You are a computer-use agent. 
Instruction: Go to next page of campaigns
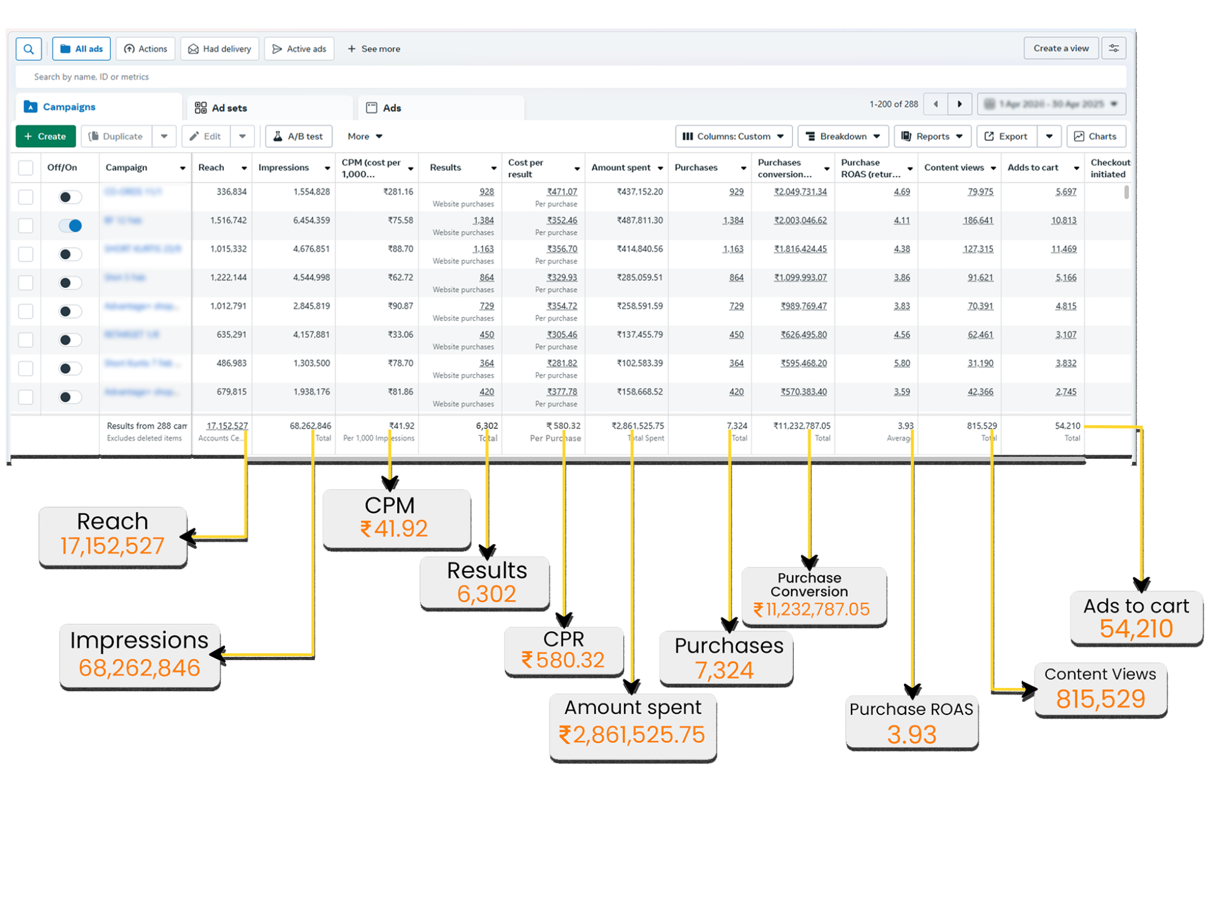coord(960,104)
